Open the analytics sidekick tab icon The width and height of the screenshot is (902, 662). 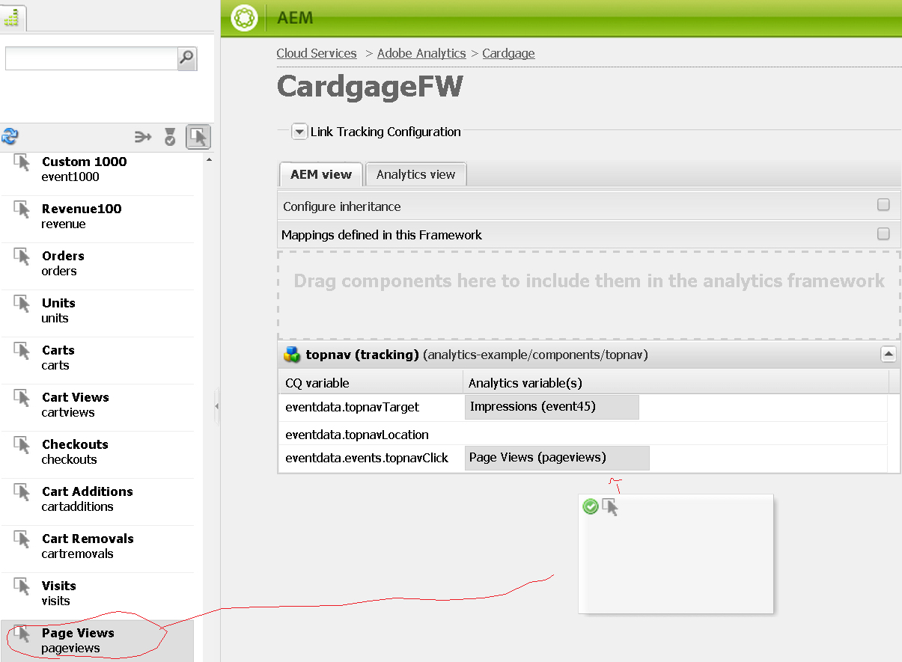11,19
